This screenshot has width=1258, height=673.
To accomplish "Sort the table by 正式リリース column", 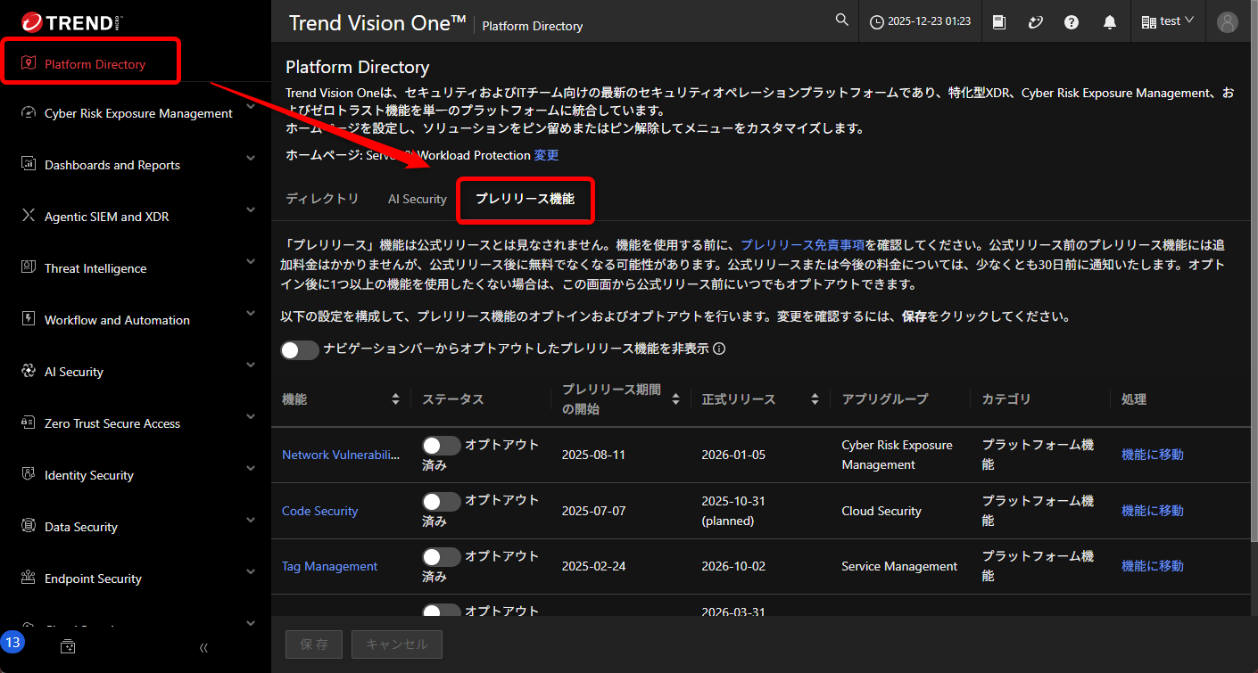I will [814, 399].
